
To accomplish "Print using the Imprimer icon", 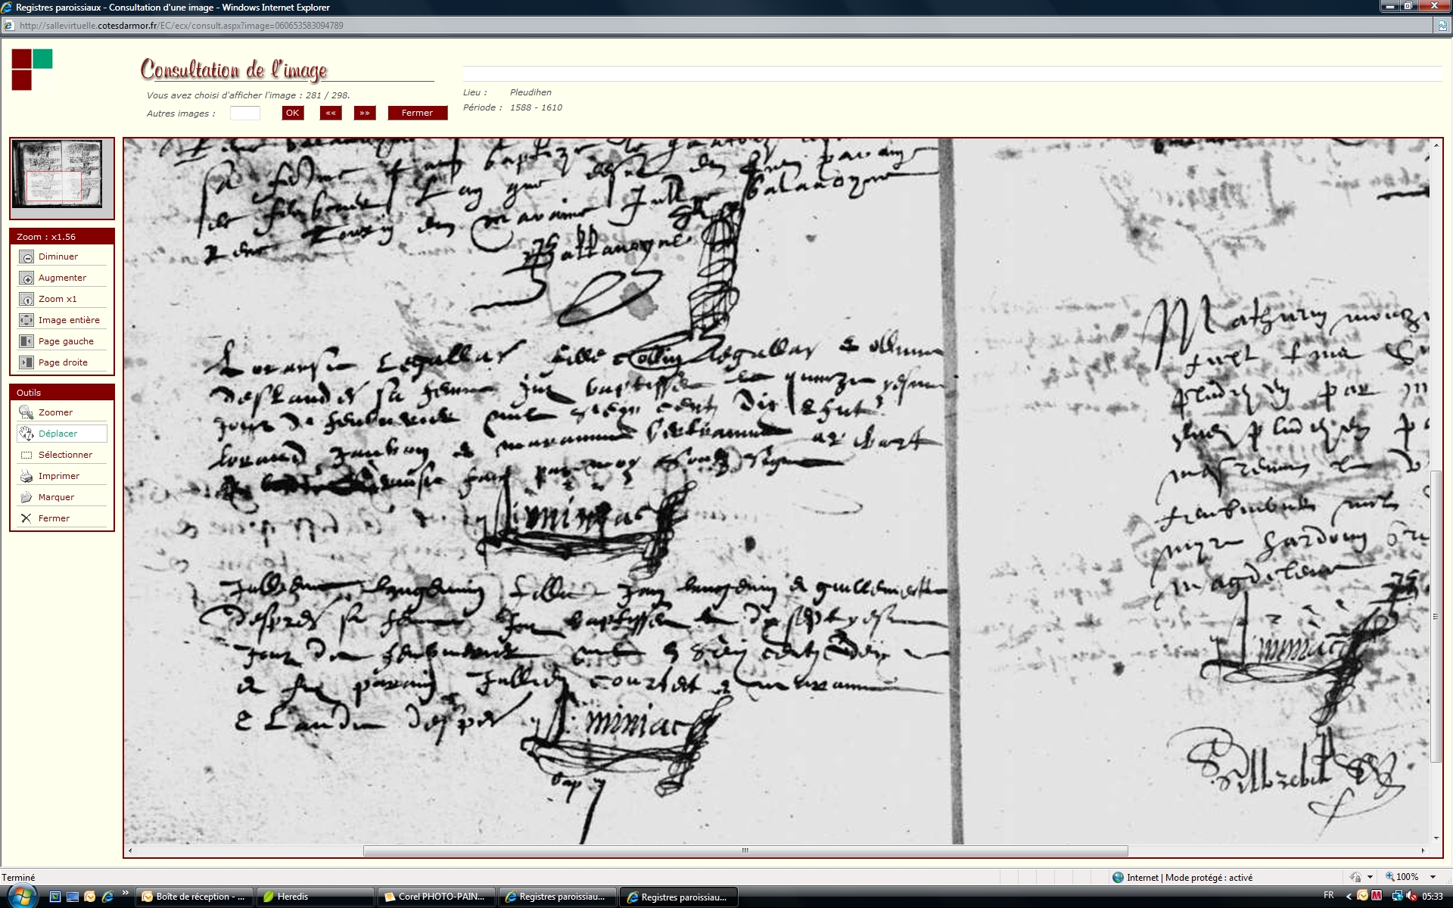I will click(26, 477).
